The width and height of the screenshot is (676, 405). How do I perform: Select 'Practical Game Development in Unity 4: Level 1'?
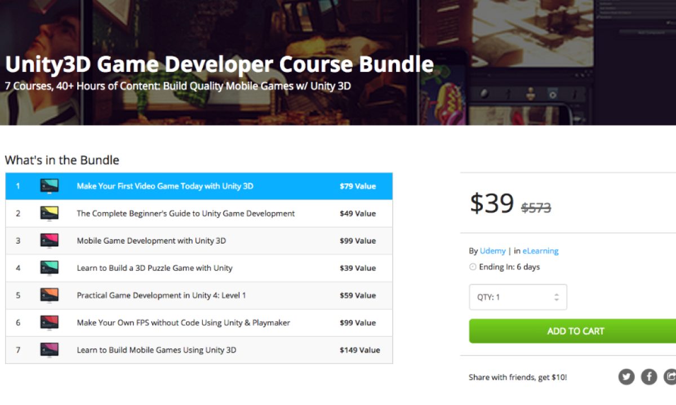(x=161, y=295)
